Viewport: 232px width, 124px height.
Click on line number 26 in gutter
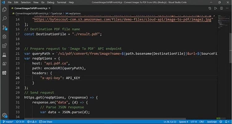coord(17,78)
